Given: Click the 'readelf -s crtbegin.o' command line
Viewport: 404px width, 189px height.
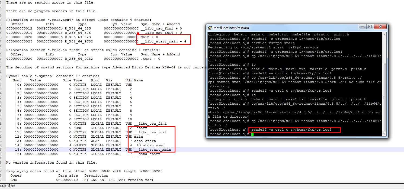Looking at the screenshot, I should 274,39.
